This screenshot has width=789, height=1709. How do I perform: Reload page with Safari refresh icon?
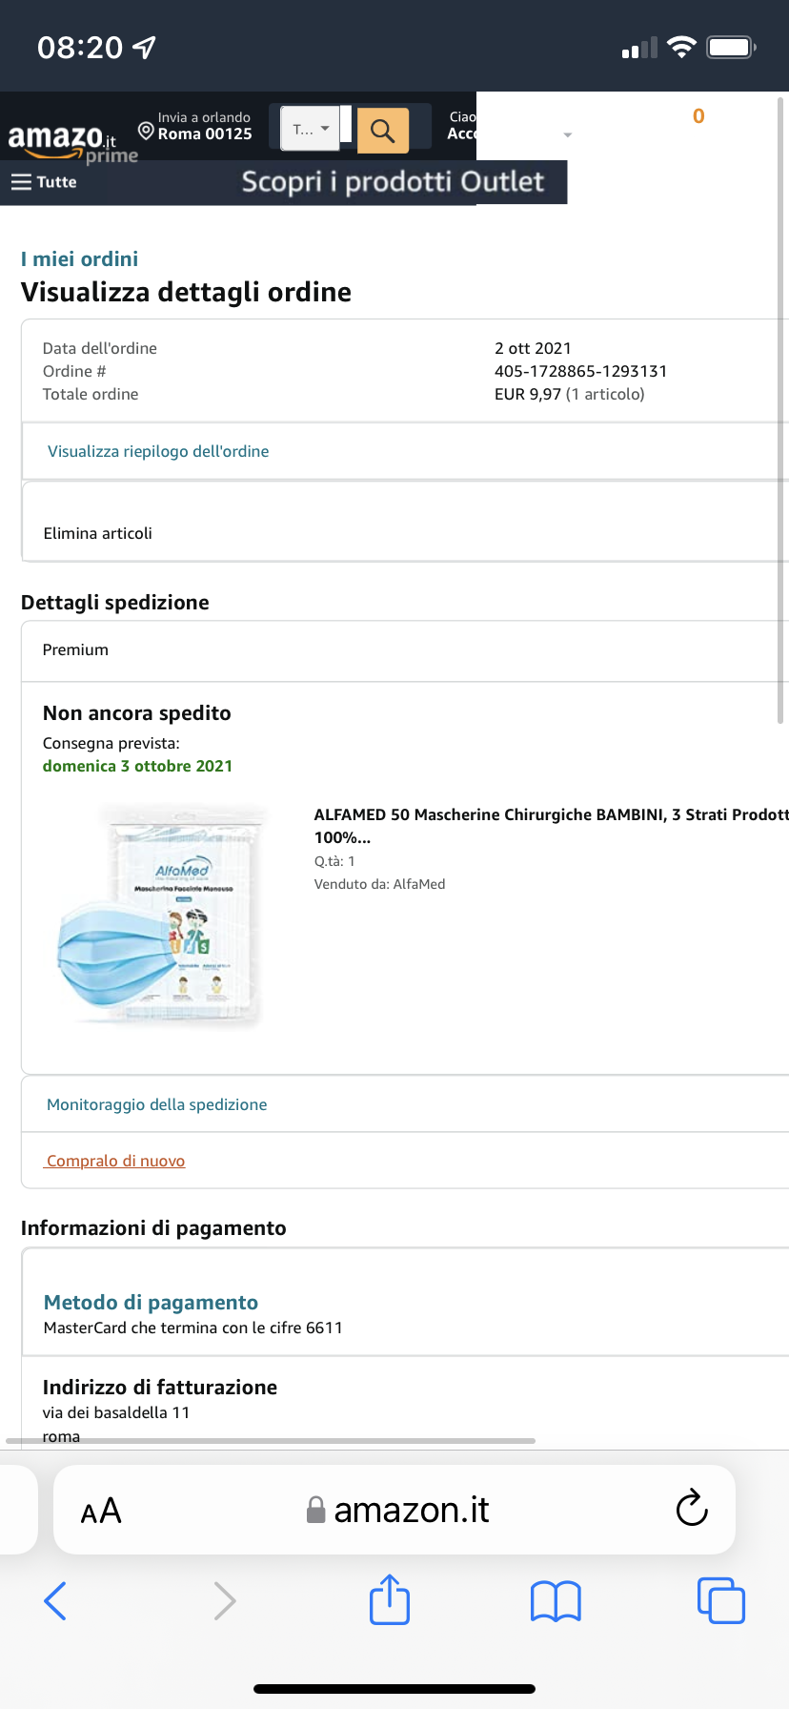pyautogui.click(x=691, y=1509)
